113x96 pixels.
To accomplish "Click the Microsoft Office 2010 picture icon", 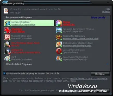I will (8, 37).
